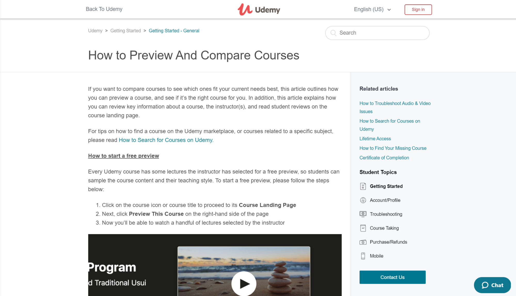Expand the English language options chevron
The width and height of the screenshot is (516, 296).
click(x=390, y=10)
